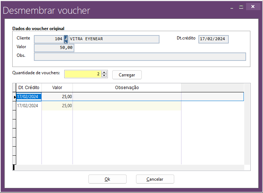Click the client name field VITRA EYENEAR
The width and height of the screenshot is (263, 193).
pos(114,39)
